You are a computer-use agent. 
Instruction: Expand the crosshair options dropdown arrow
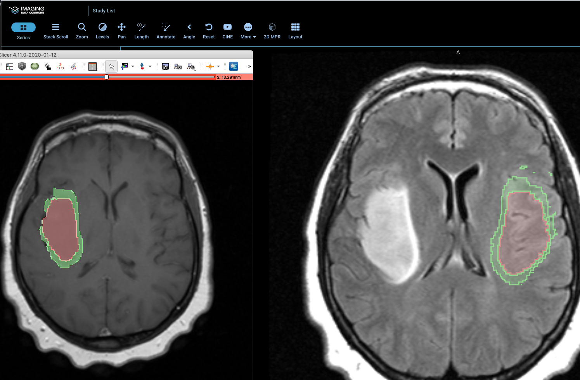tap(218, 67)
